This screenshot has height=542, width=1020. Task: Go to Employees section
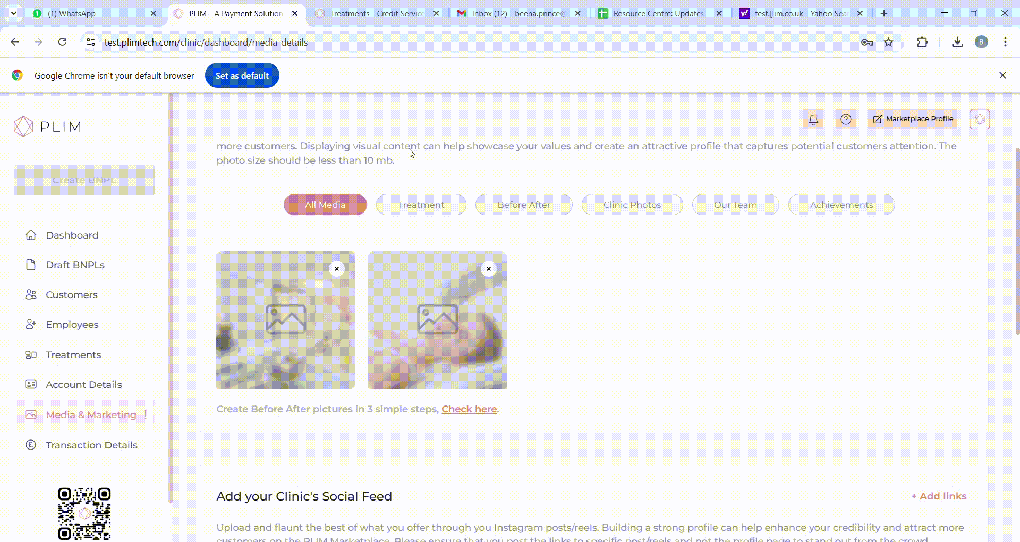(72, 324)
